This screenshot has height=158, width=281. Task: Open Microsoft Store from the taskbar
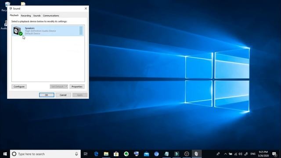(x=116, y=154)
